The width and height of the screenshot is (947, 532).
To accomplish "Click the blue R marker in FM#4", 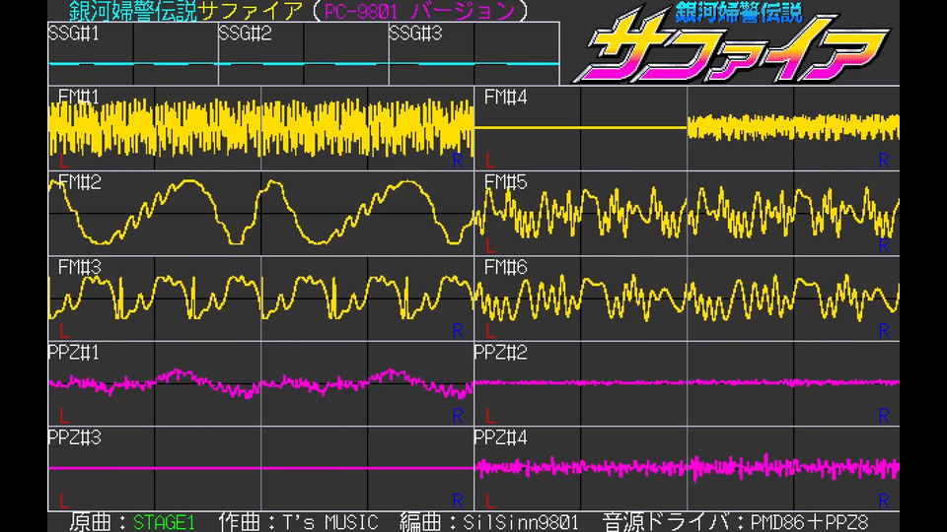I will [884, 161].
